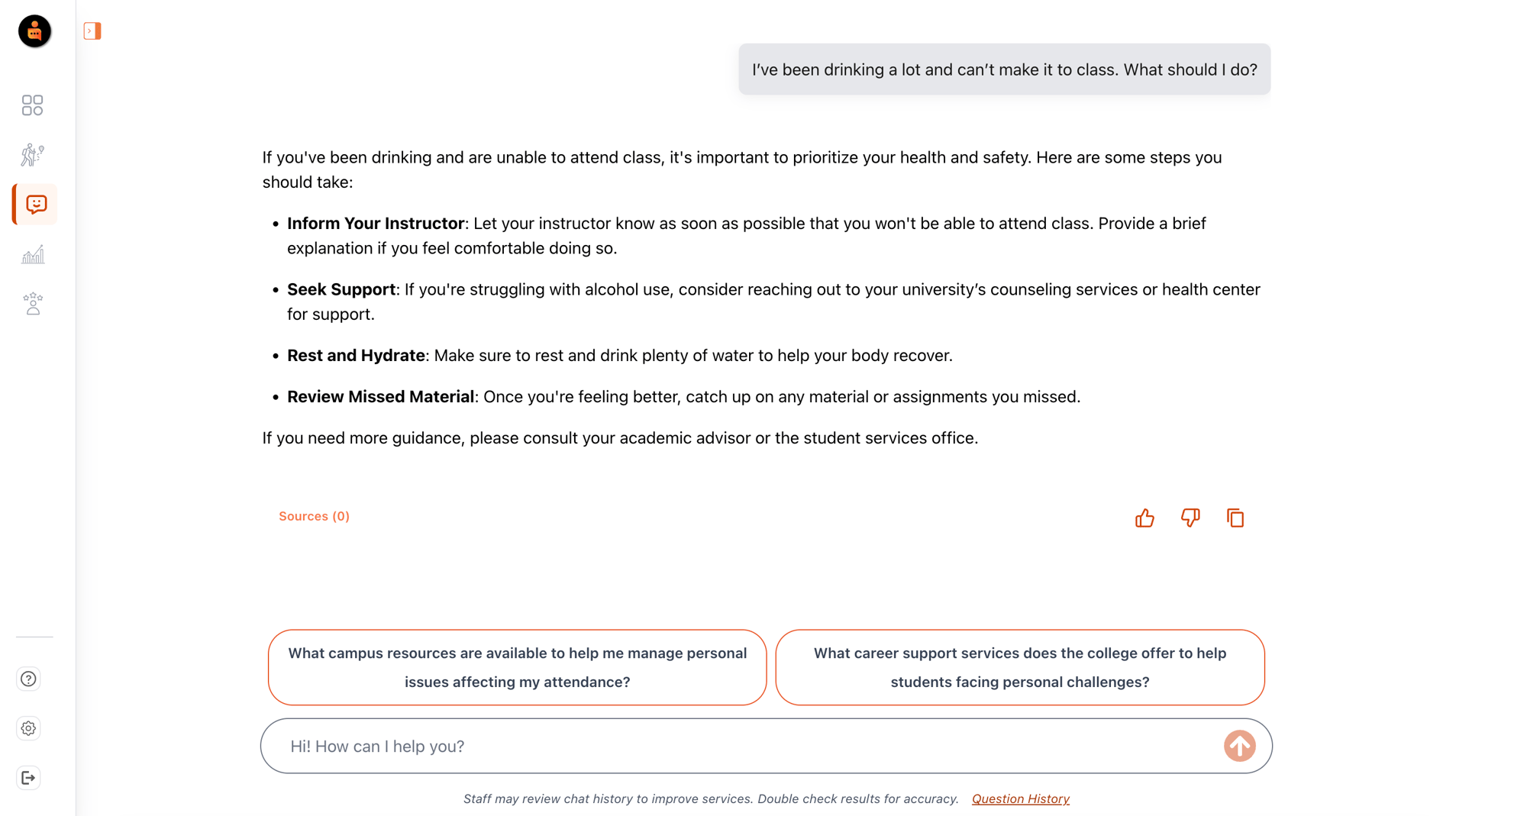Expand the sidebar panel toggle
Image resolution: width=1527 pixels, height=816 pixels.
(x=92, y=31)
